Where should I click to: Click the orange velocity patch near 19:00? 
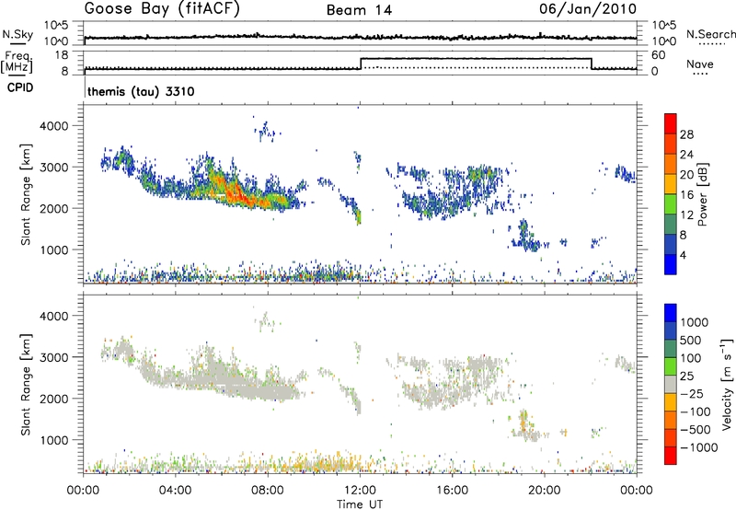[523, 422]
